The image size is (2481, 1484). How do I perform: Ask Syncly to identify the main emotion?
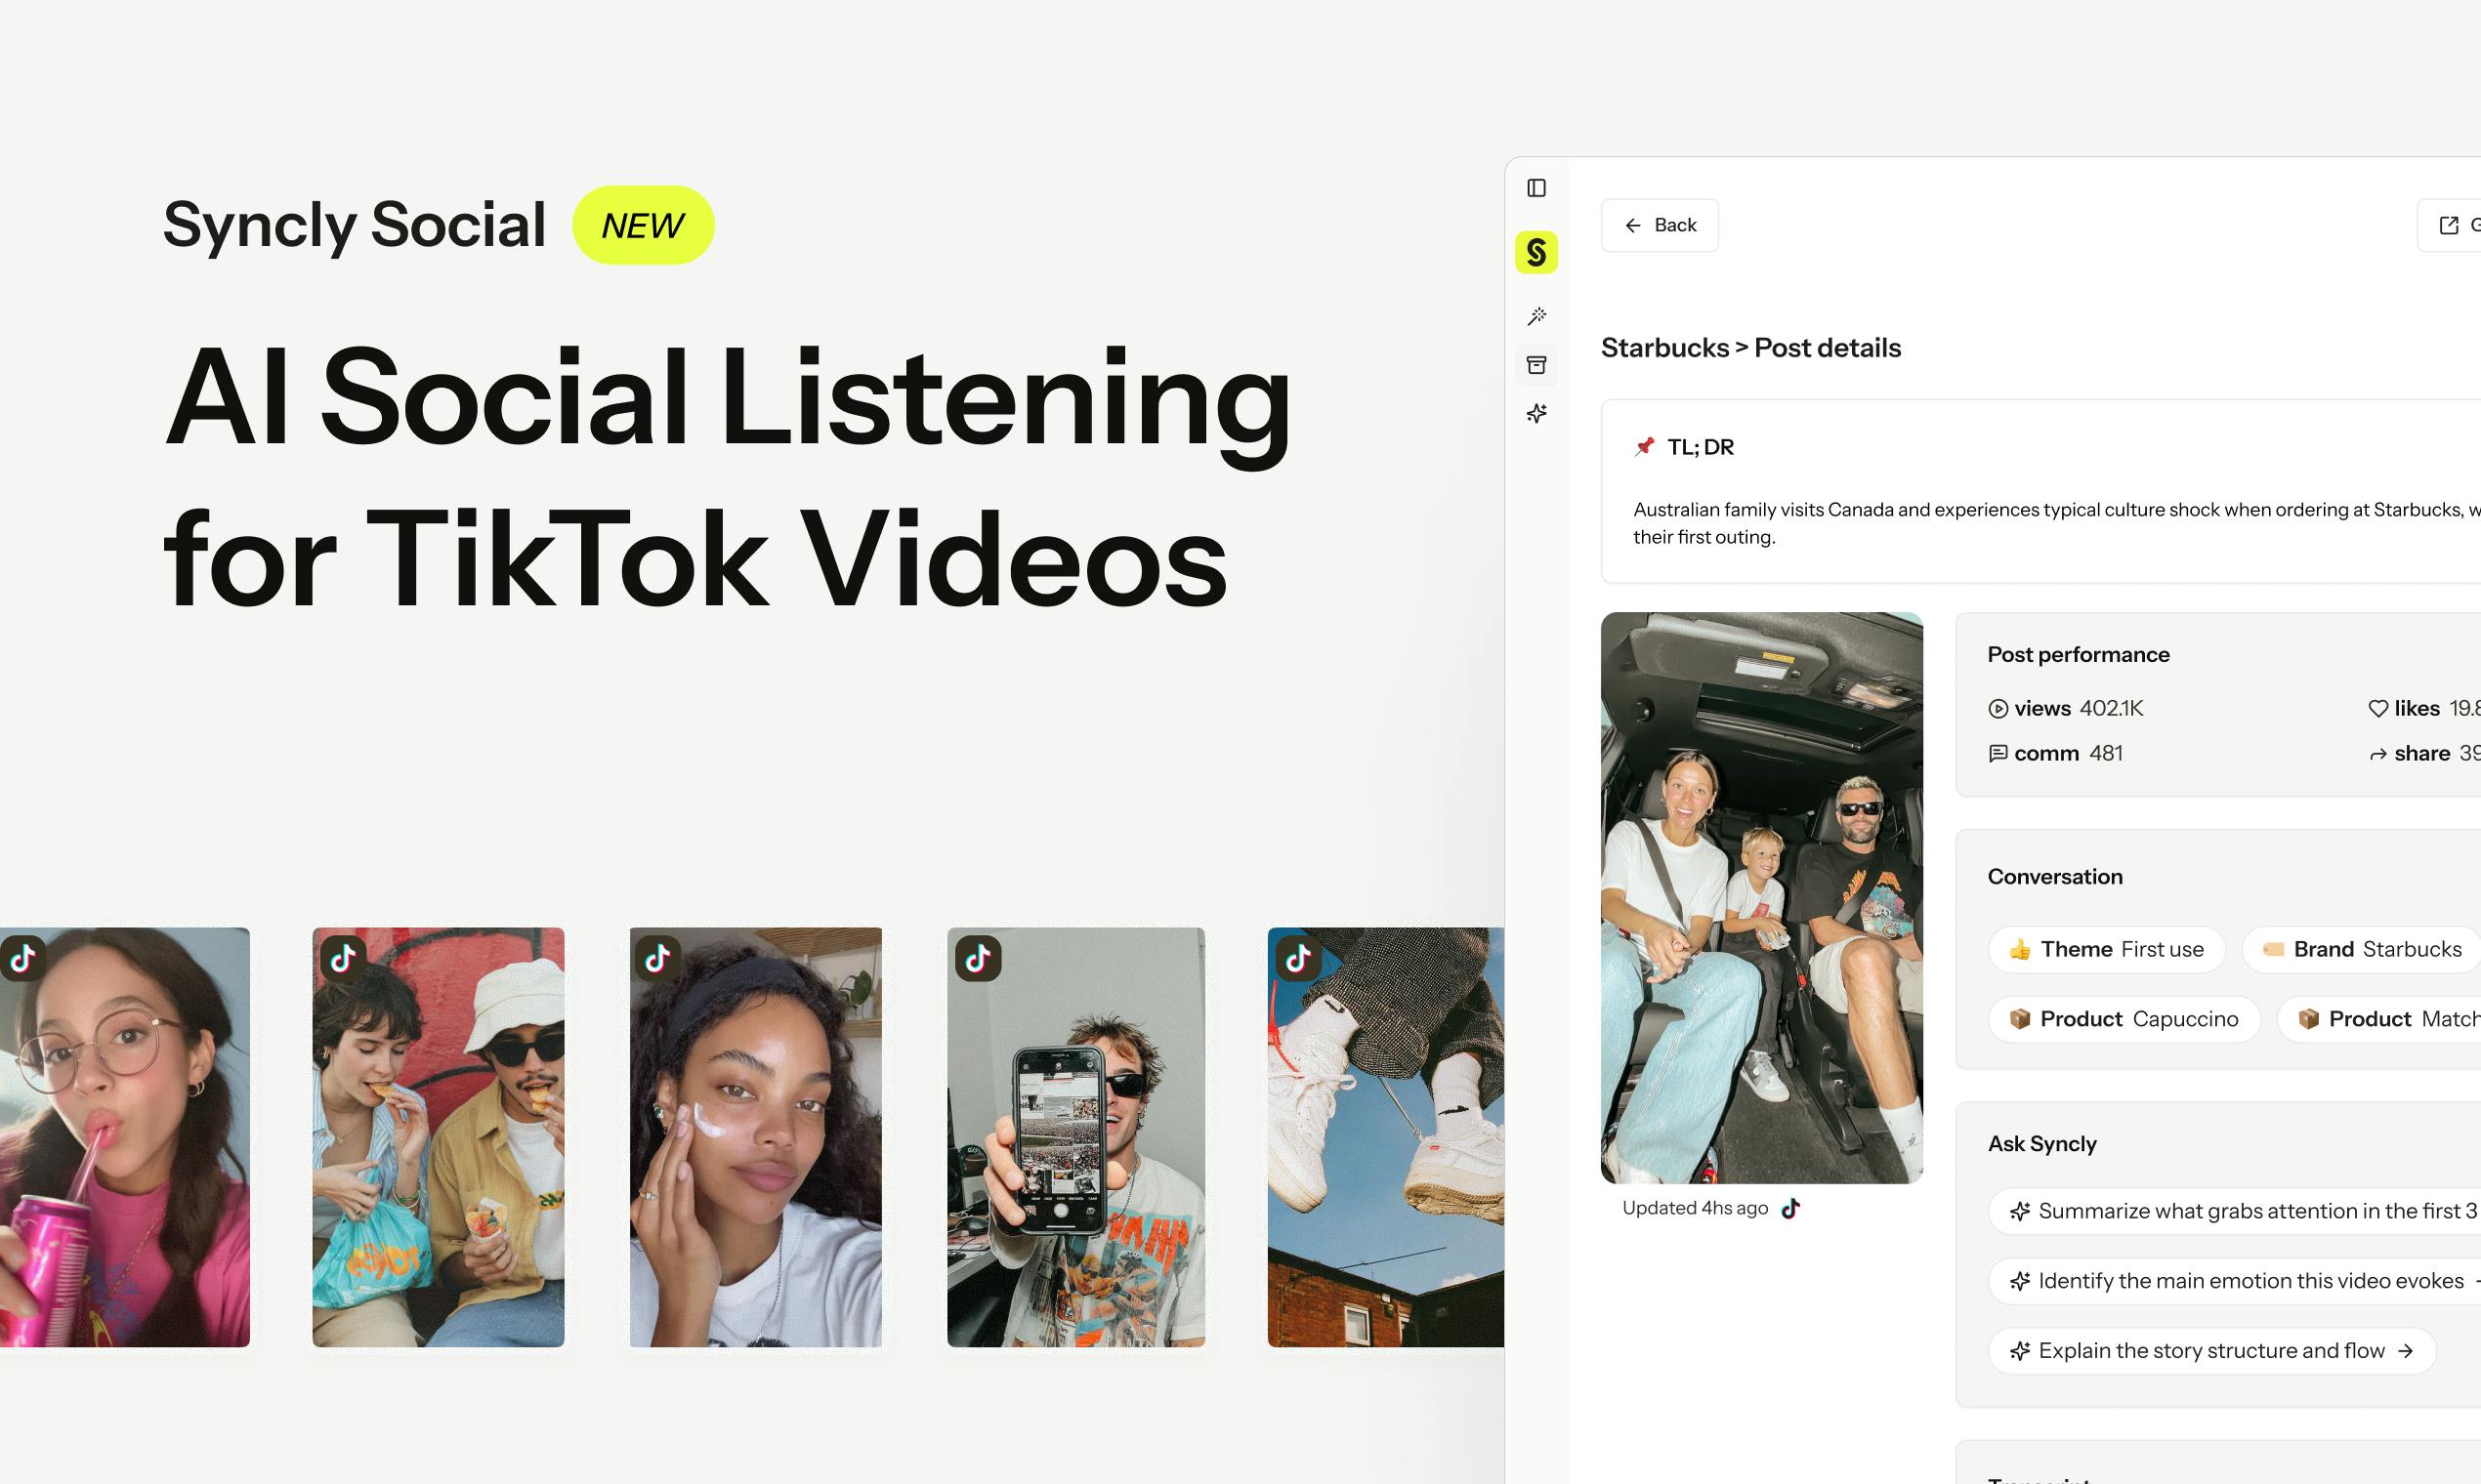tap(2235, 1281)
